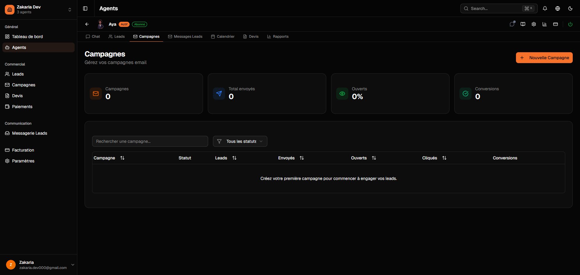This screenshot has height=275, width=580.
Task: Toggle dark mode moon icon
Action: point(570,8)
